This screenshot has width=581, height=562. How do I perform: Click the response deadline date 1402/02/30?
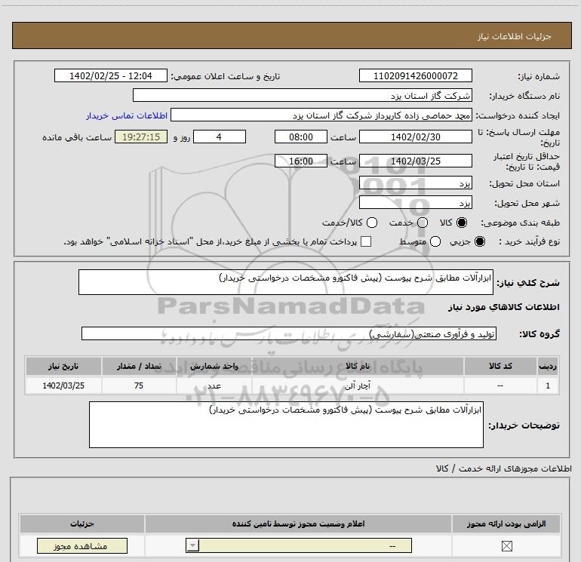415,137
